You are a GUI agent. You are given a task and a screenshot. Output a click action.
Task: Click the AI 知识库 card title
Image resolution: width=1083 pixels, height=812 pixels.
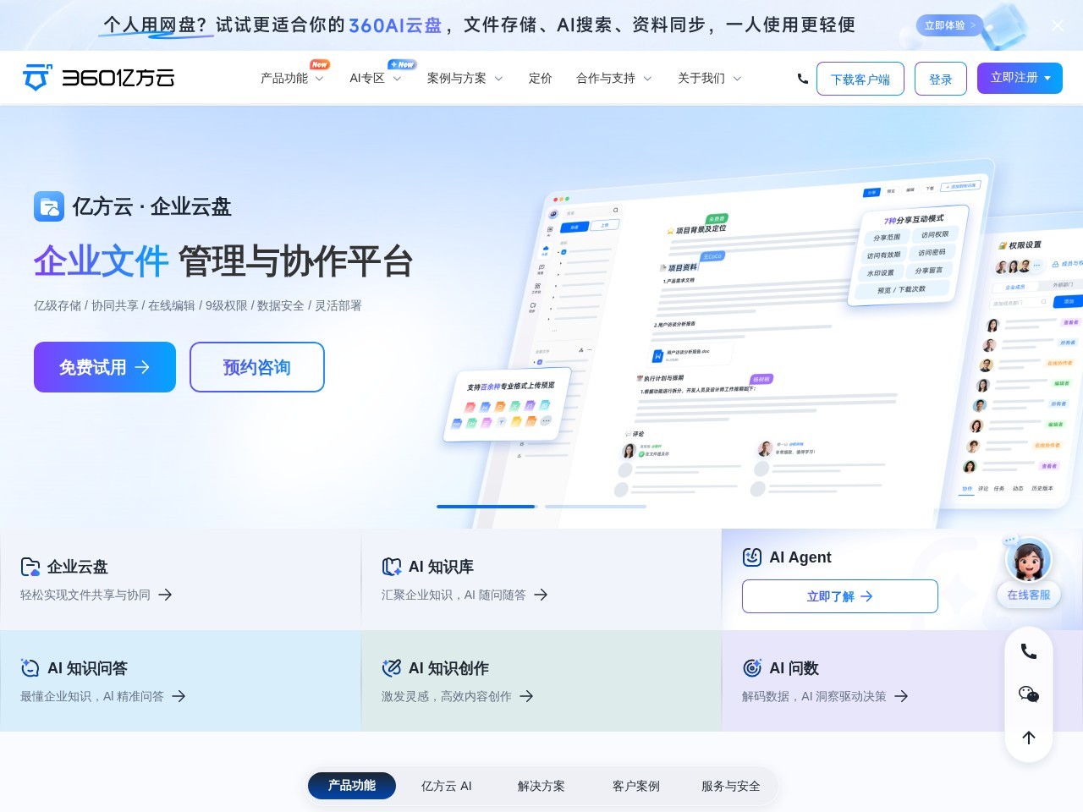(441, 567)
